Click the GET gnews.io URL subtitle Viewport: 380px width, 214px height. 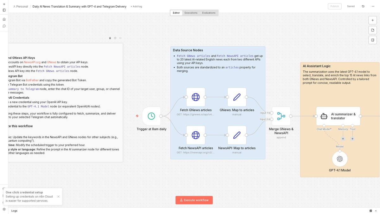[x=196, y=114]
